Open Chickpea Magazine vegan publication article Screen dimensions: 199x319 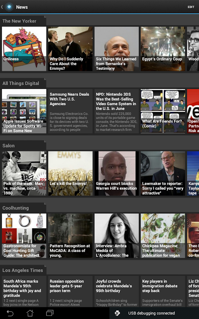tap(163, 236)
